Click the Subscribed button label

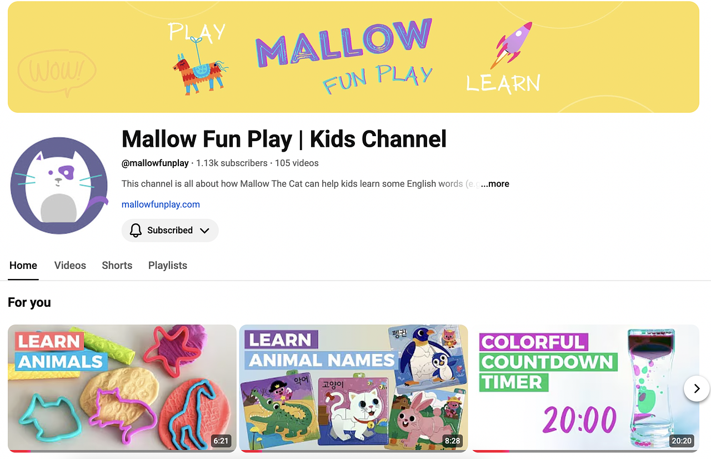(169, 231)
